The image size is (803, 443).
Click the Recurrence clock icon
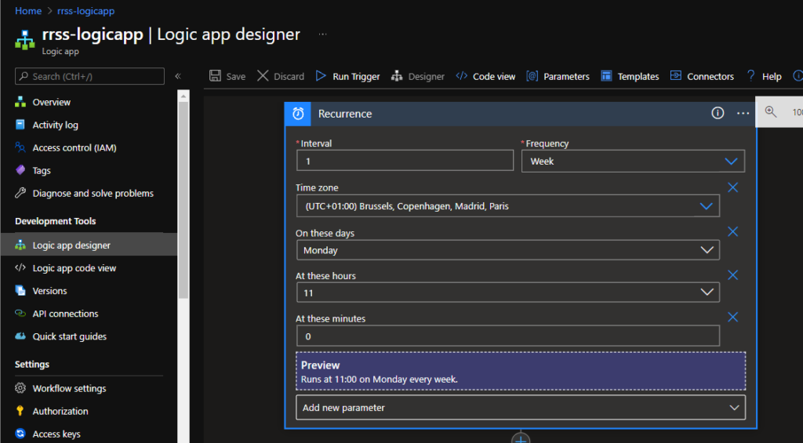(298, 114)
